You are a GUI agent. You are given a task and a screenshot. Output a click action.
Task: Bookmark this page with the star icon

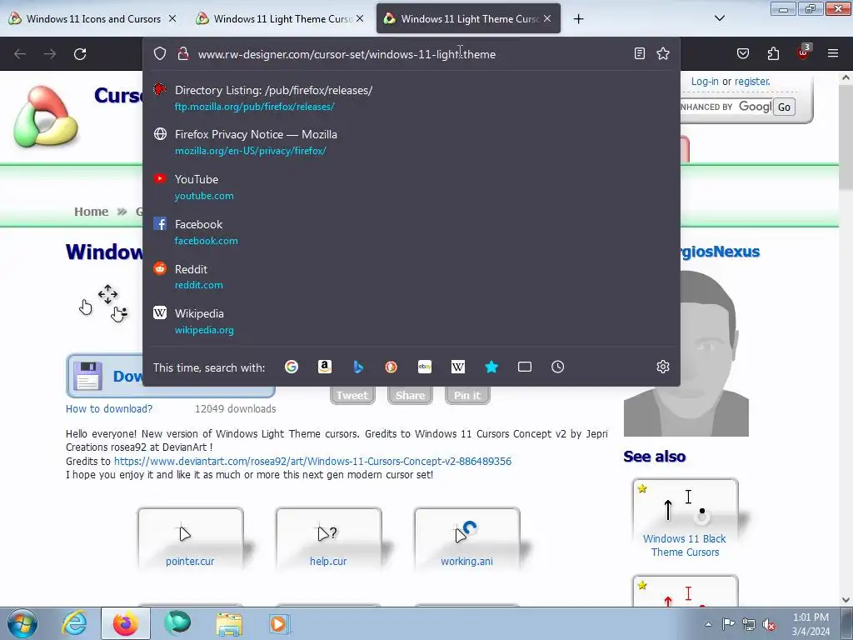[662, 53]
